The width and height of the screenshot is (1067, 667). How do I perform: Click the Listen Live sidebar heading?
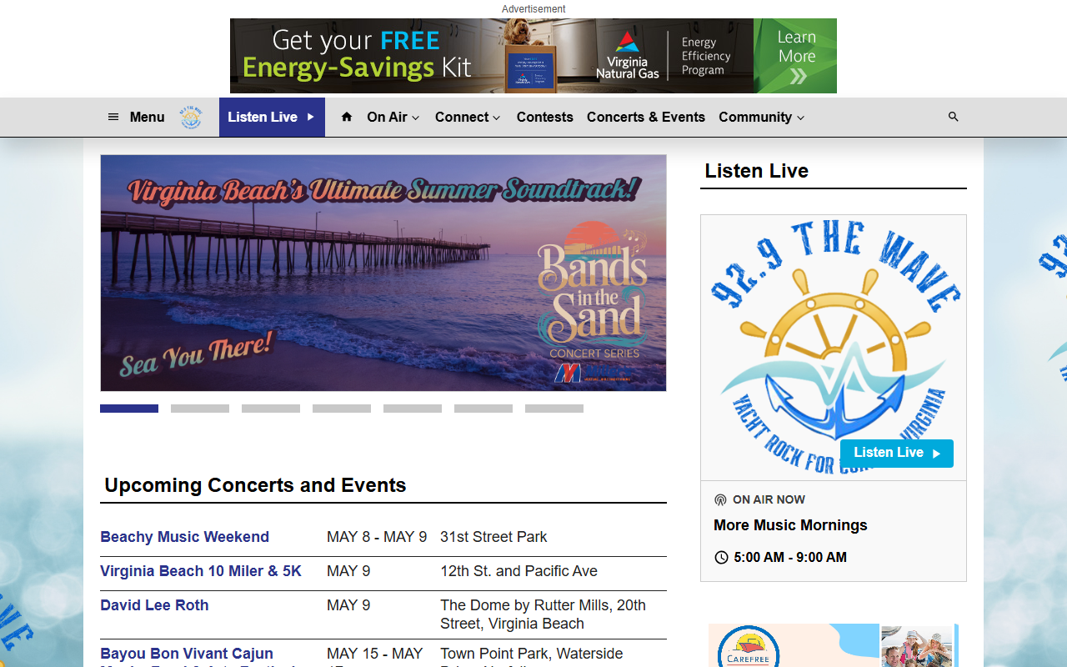click(757, 171)
